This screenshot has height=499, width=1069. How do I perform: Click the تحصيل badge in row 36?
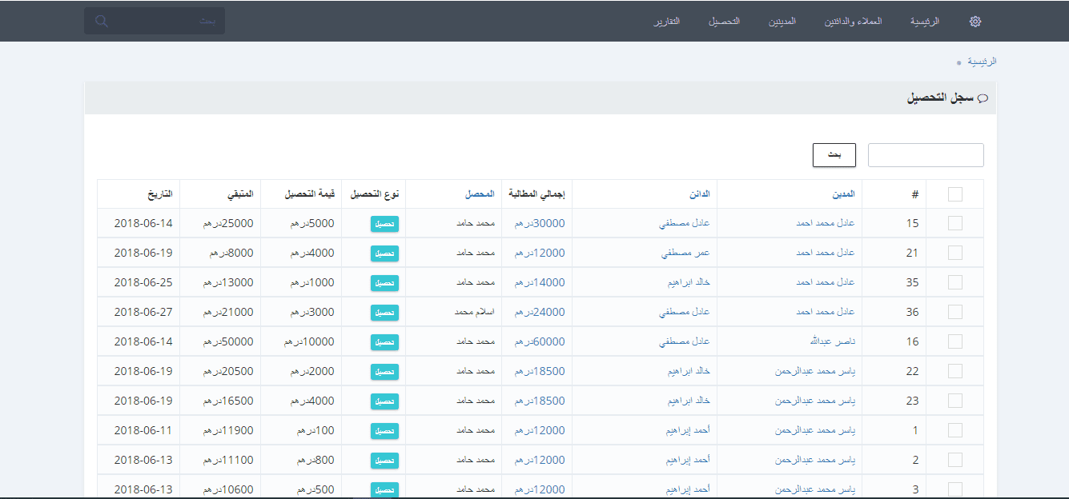pyautogui.click(x=384, y=313)
